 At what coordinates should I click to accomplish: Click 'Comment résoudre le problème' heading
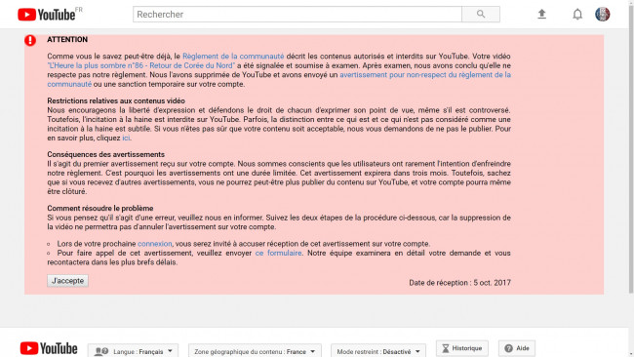[x=100, y=208]
